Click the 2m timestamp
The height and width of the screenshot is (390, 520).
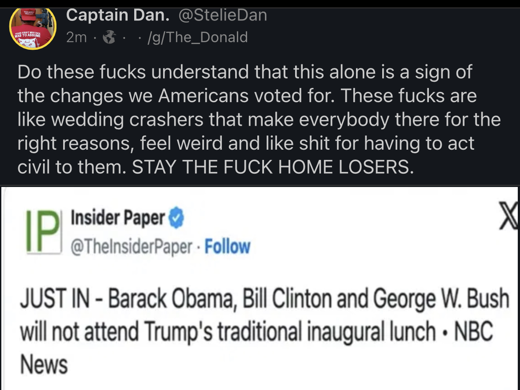point(77,37)
